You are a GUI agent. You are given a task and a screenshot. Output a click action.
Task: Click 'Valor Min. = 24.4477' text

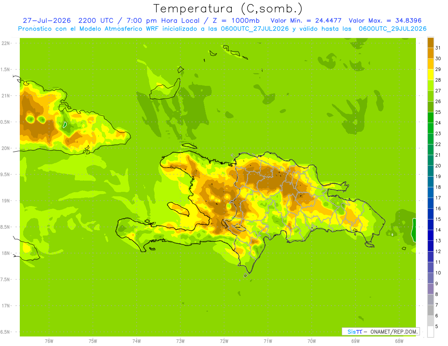point(306,21)
